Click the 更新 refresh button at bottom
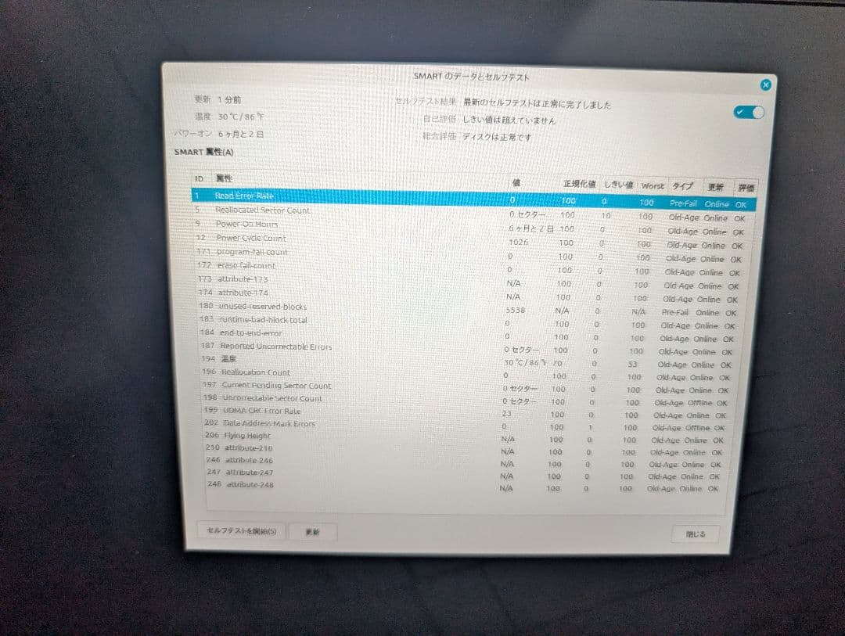 click(x=312, y=531)
